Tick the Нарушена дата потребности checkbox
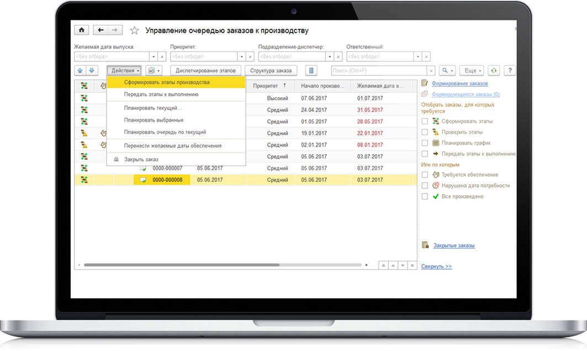Image resolution: width=587 pixels, height=351 pixels. point(425,185)
